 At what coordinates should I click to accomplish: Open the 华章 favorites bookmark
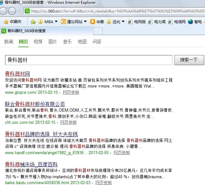coord(97,22)
